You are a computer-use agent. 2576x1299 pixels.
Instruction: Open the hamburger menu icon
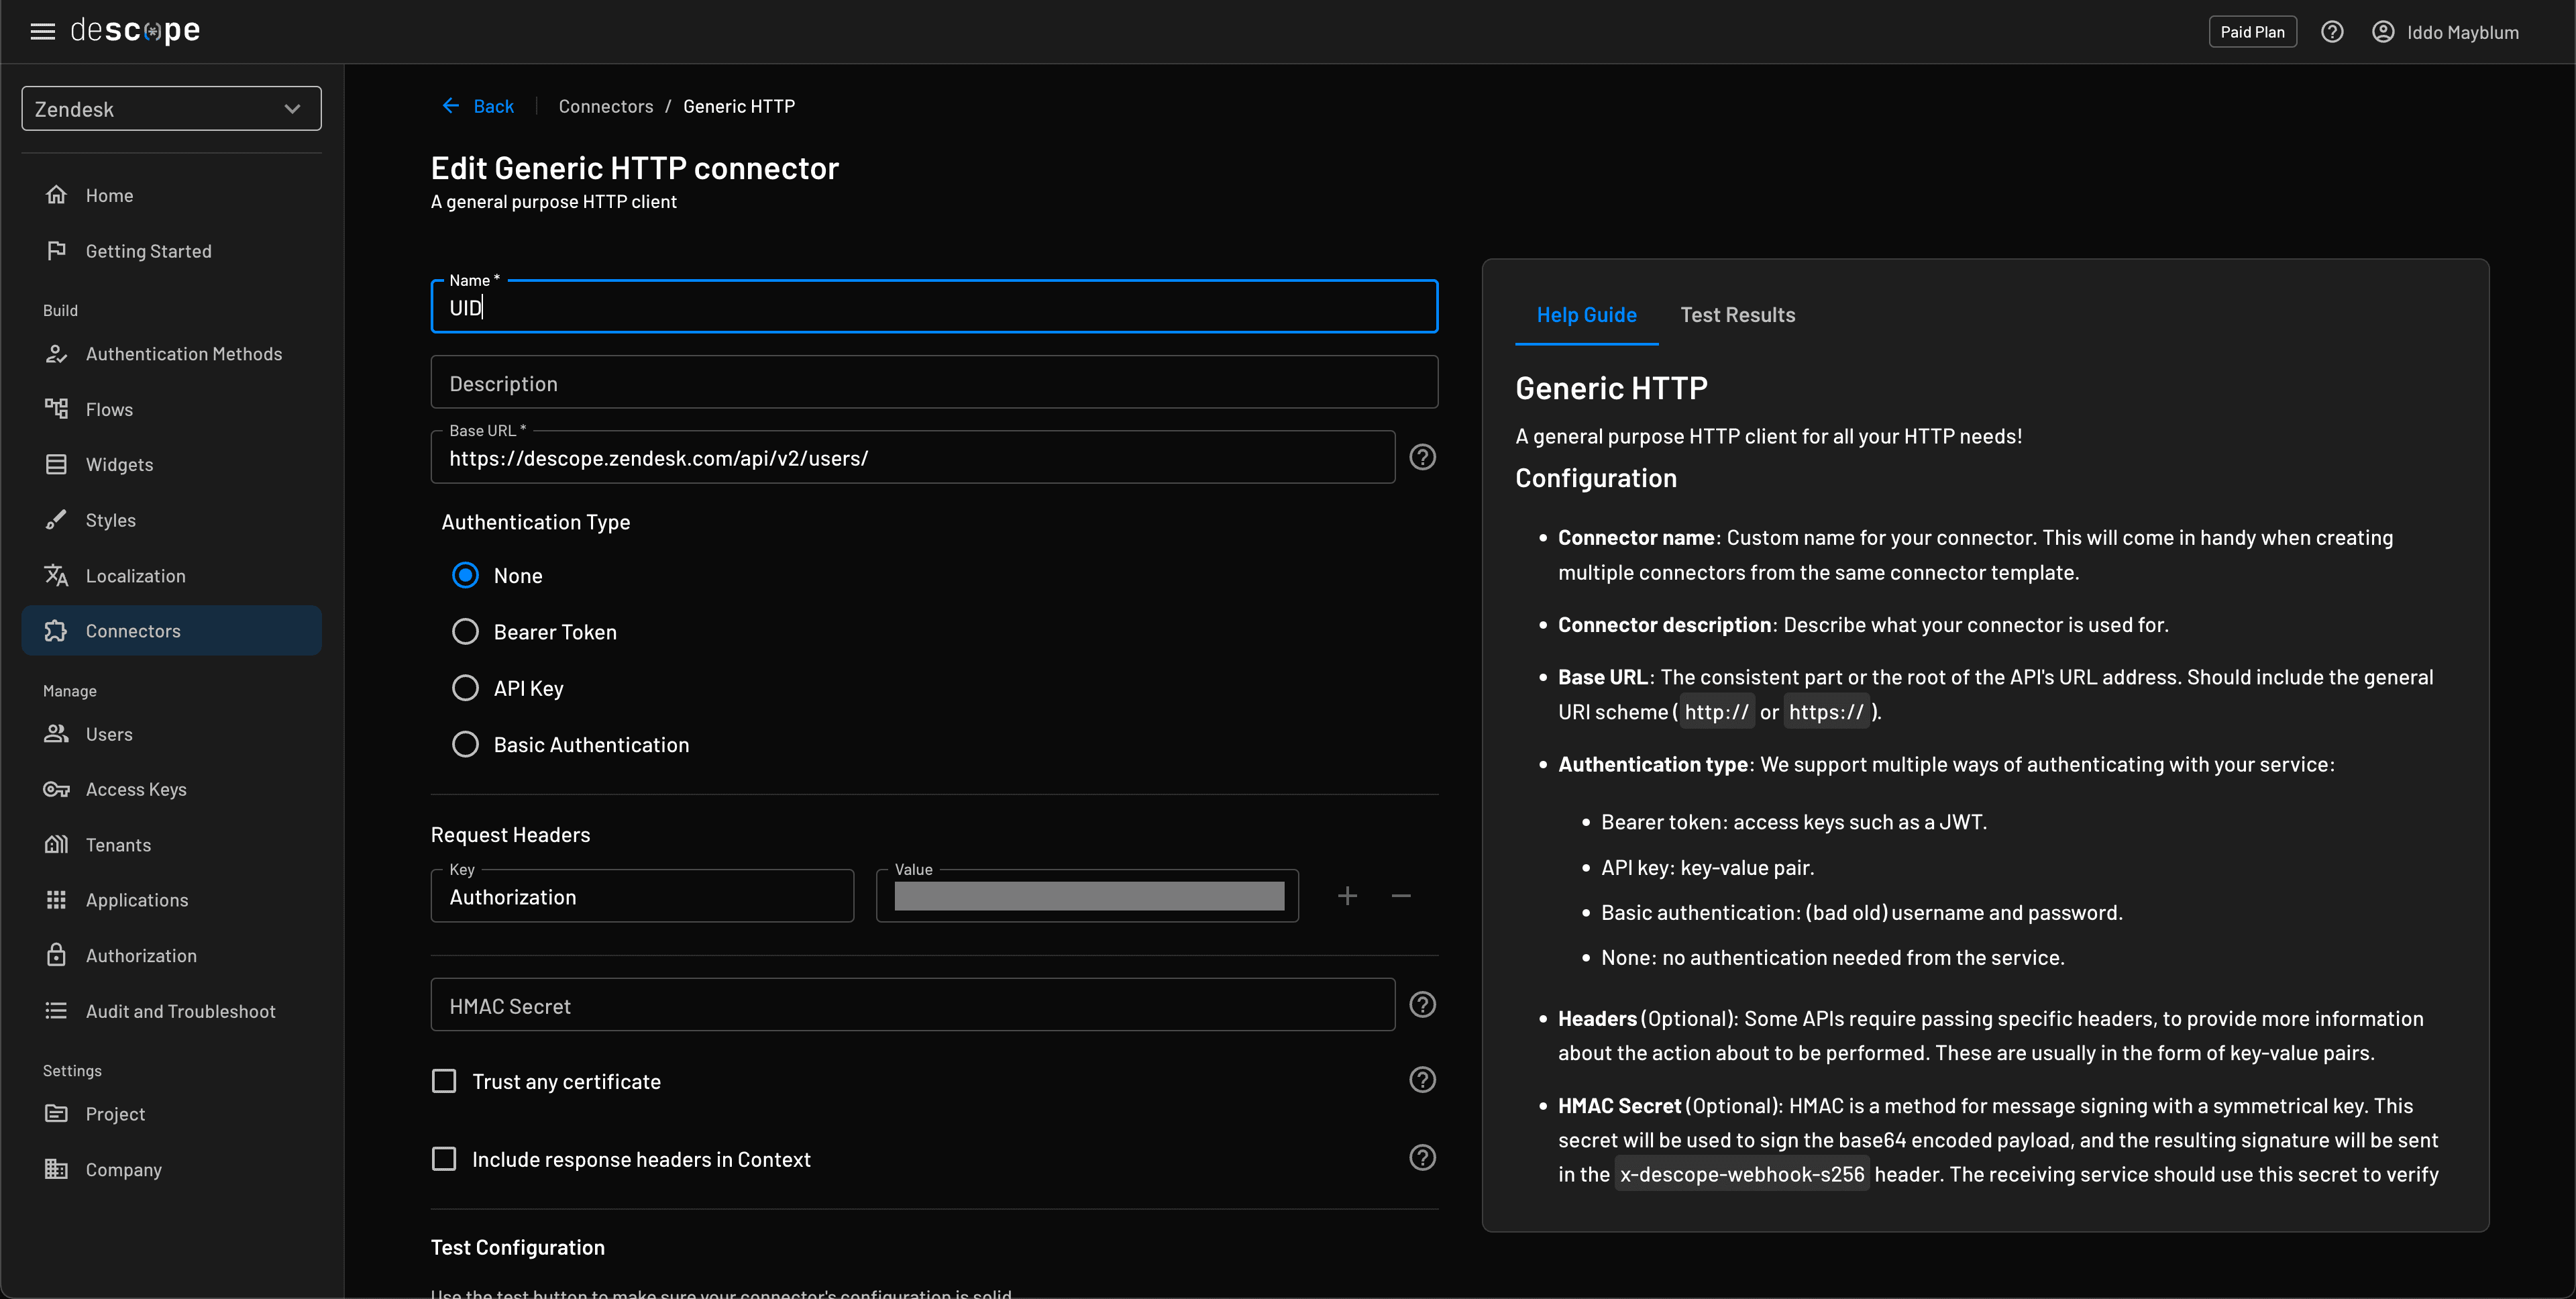(42, 32)
